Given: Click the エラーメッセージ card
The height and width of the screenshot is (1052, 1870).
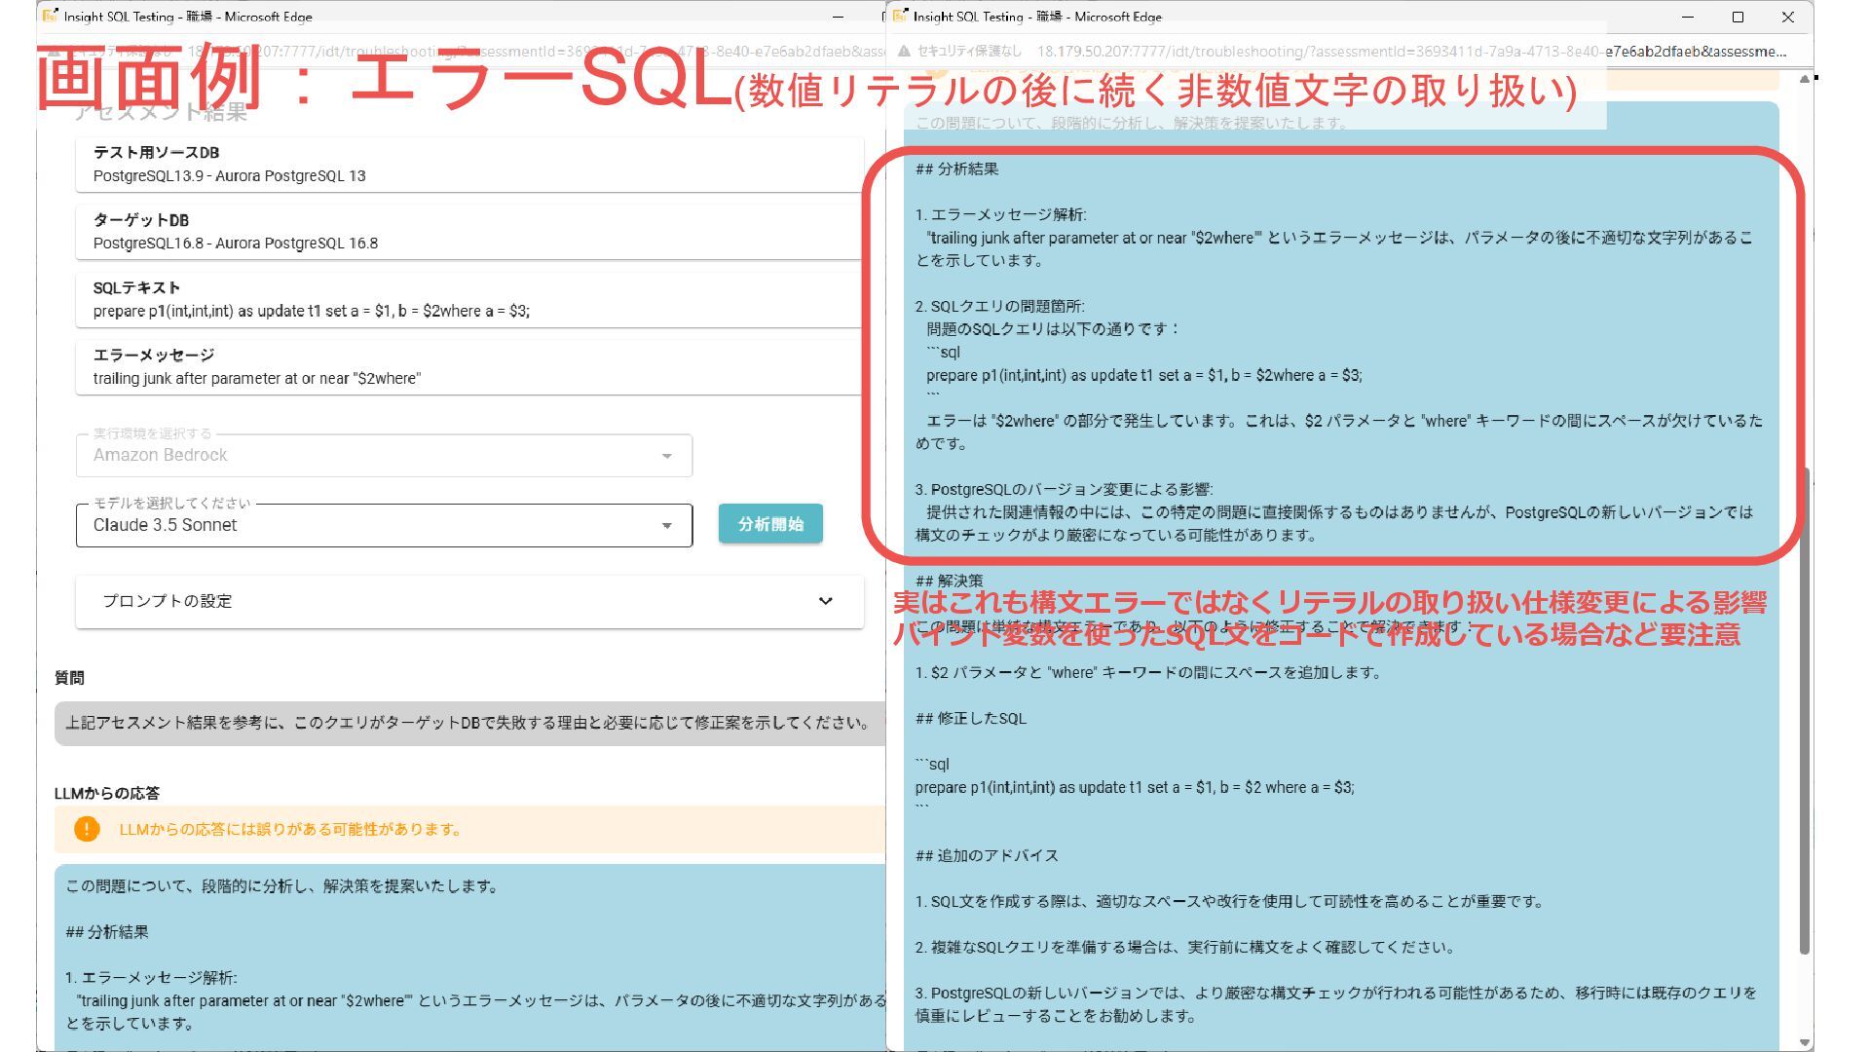Looking at the screenshot, I should [x=467, y=366].
